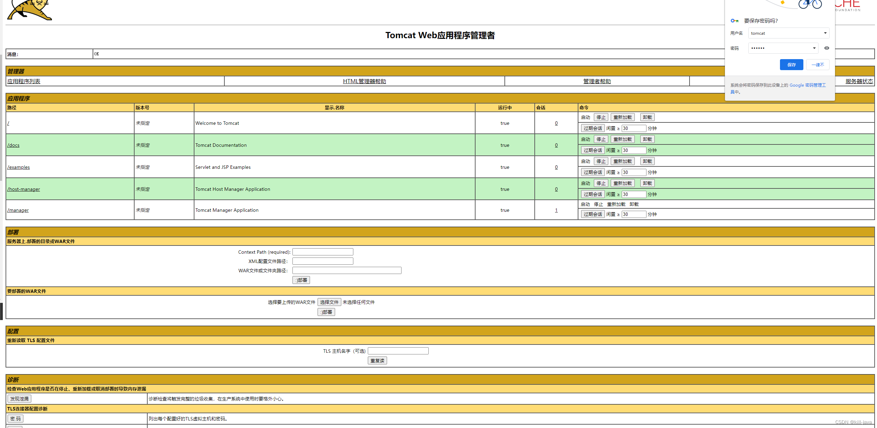This screenshot has width=877, height=428.
Task: Click 部署 button under WAR path field
Action: click(x=301, y=280)
